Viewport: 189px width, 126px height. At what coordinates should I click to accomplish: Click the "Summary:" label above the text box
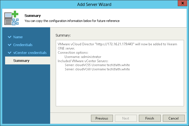pos(63,35)
